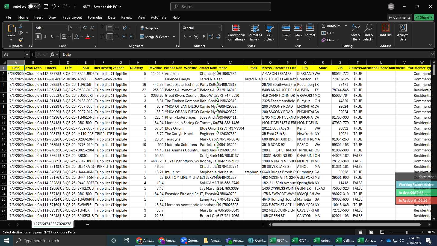Image resolution: width=437 pixels, height=246 pixels.
Task: Open the Formulas ribbon tab
Action: (95, 17)
